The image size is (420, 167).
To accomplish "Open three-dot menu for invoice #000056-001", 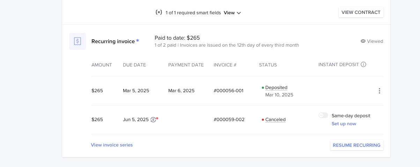I will coord(379,91).
